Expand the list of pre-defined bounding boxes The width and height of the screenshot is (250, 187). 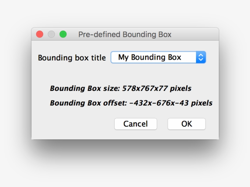[158, 57]
